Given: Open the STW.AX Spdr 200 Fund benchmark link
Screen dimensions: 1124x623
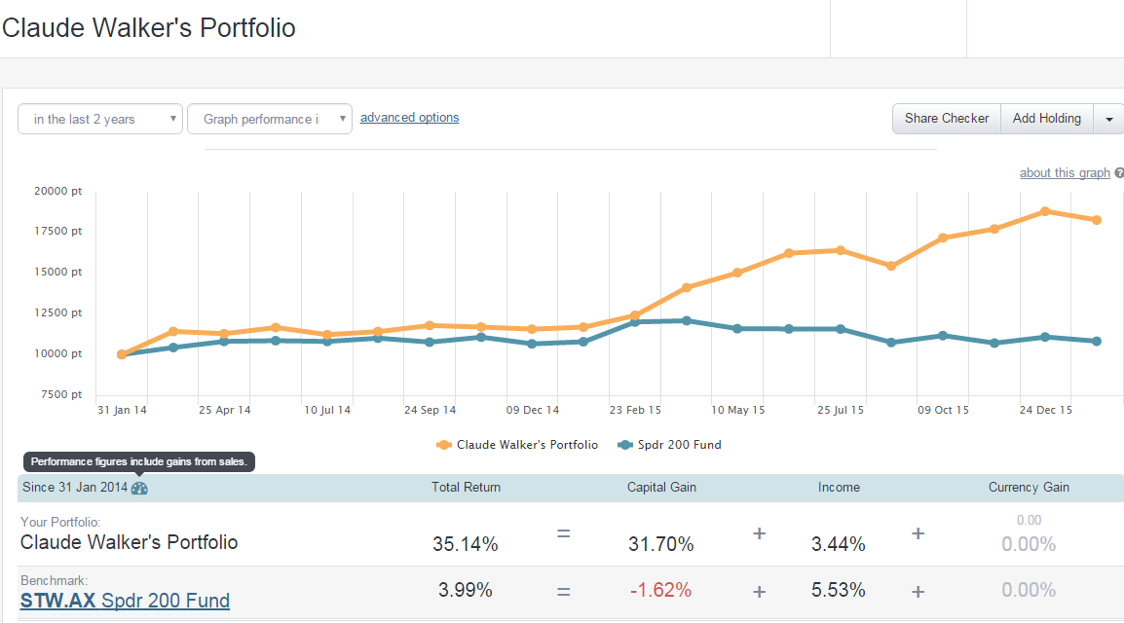Looking at the screenshot, I should [x=125, y=601].
